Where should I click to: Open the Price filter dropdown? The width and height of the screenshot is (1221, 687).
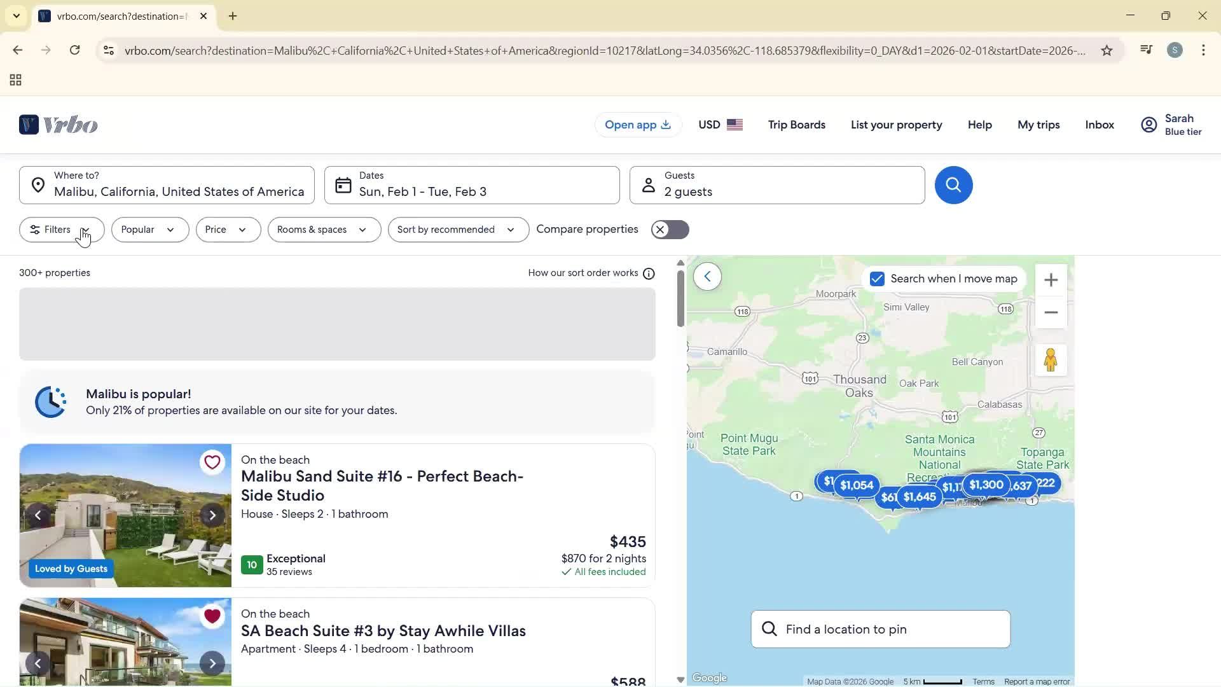click(228, 230)
